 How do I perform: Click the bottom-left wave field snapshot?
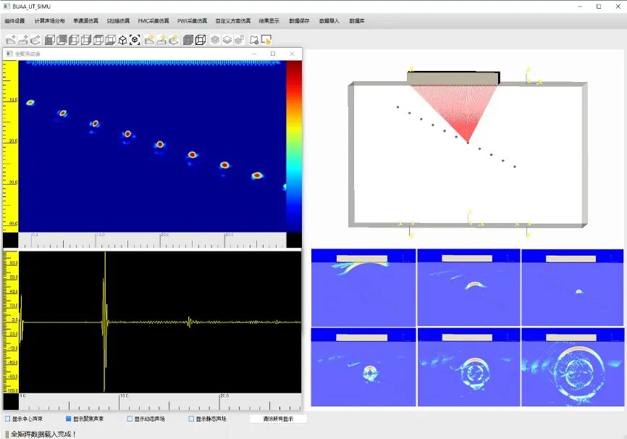tap(363, 367)
